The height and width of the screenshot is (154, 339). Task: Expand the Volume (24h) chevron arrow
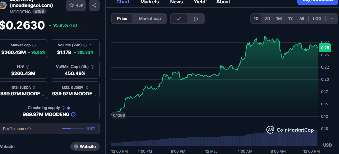91,45
